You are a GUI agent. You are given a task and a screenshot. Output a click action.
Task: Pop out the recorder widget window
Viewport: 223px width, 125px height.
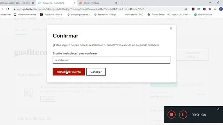218,109
